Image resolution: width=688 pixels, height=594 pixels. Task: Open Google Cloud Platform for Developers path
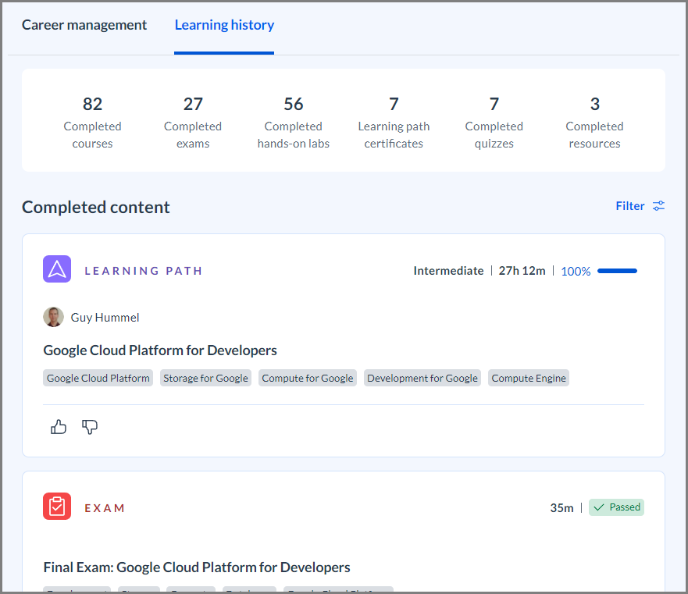[x=160, y=350]
